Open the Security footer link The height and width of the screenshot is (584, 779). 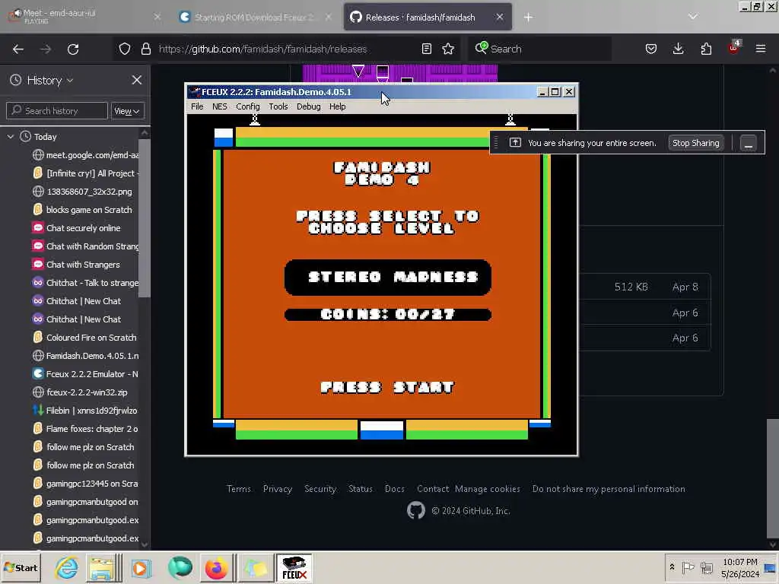point(320,489)
